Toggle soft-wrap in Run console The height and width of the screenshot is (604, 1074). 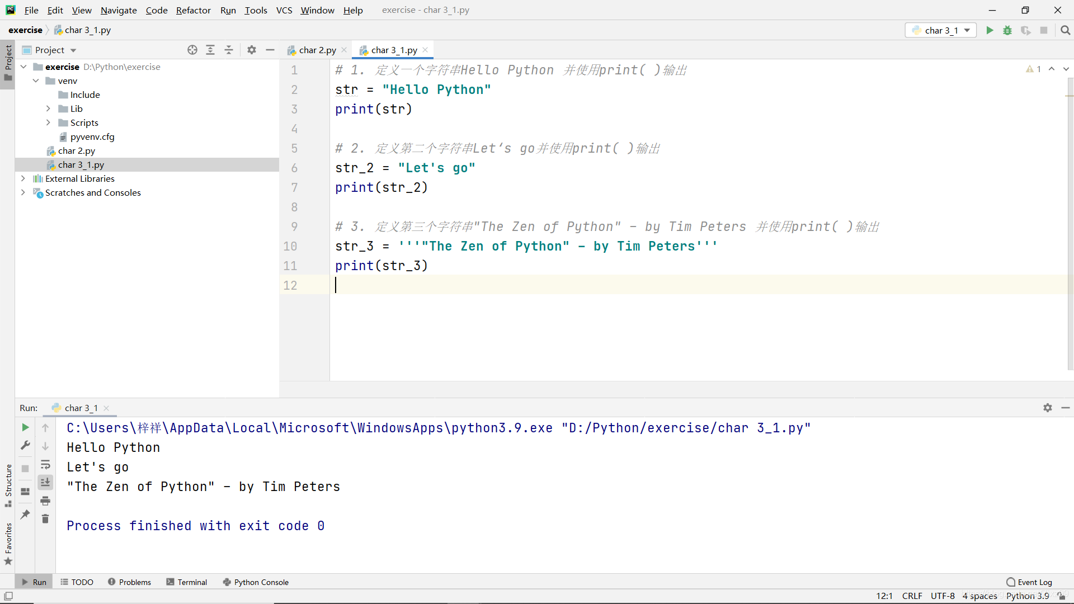tap(45, 464)
